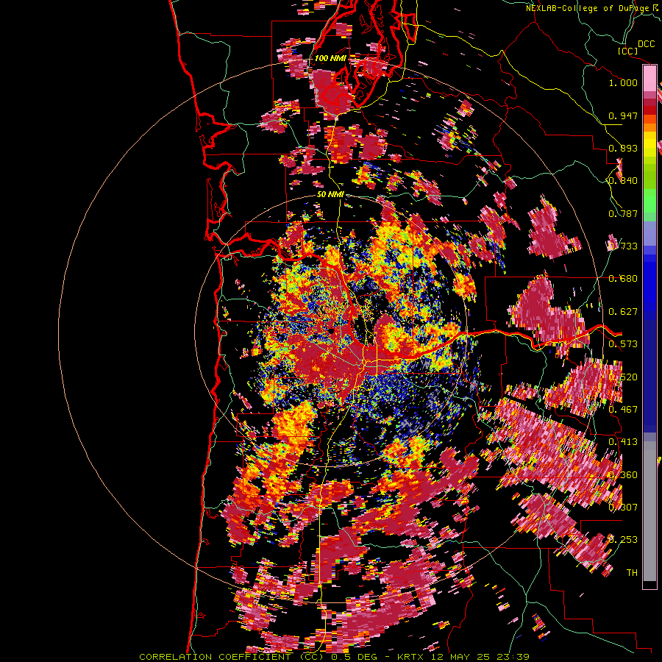This screenshot has width=662, height=662.
Task: Click the 1.000 scale value
Action: point(623,82)
